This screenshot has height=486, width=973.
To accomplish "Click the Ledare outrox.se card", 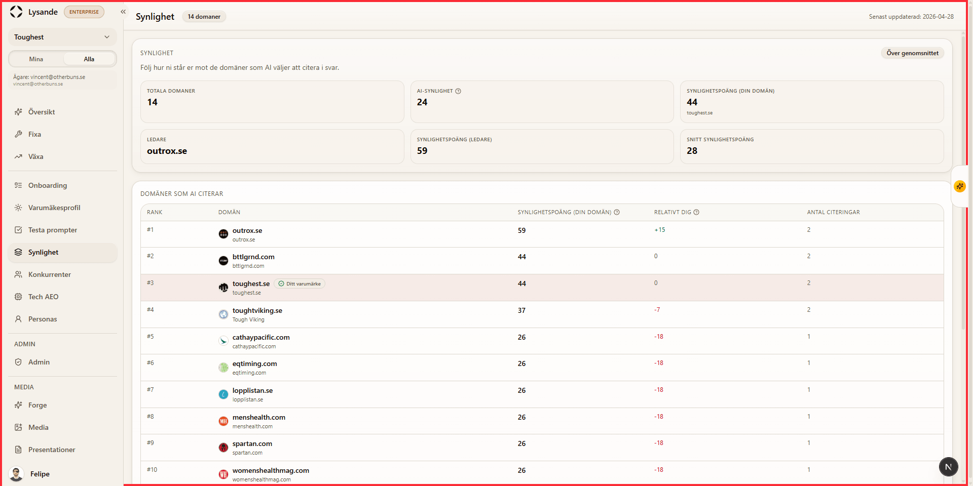I will 272,146.
